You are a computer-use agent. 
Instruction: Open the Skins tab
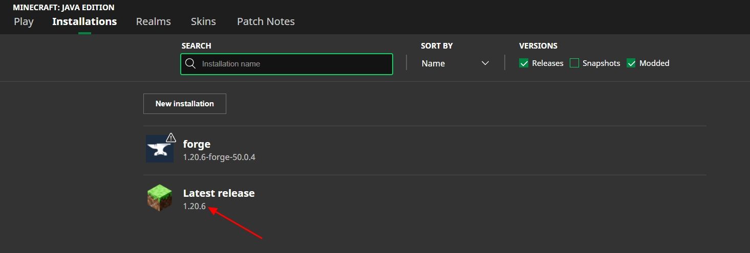[203, 21]
